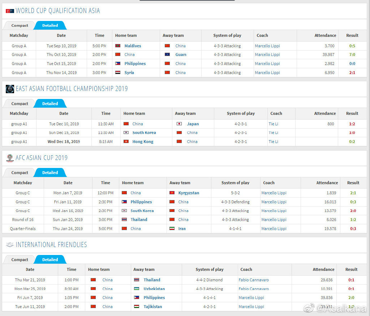The image size is (370, 316).
Task: Open the Maldives team link
Action: pos(133,46)
